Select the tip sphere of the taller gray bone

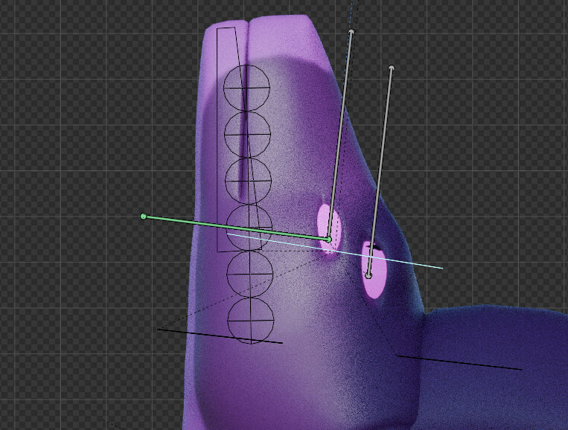pyautogui.click(x=351, y=32)
